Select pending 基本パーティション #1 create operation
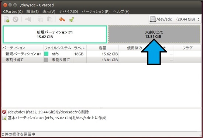 pyautogui.click(x=57, y=118)
